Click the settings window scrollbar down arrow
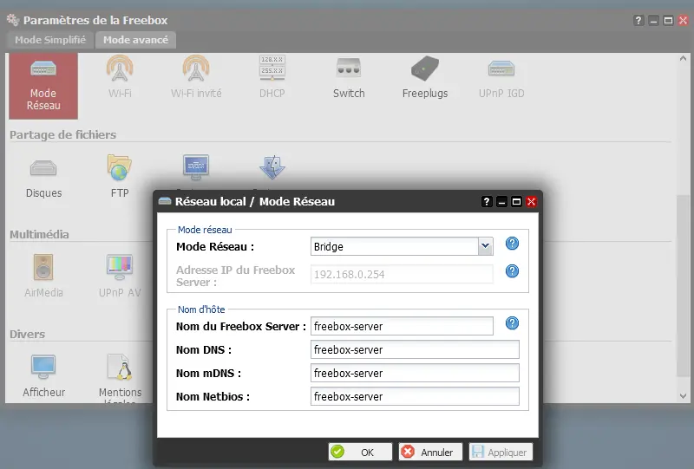The image size is (694, 469). click(683, 396)
